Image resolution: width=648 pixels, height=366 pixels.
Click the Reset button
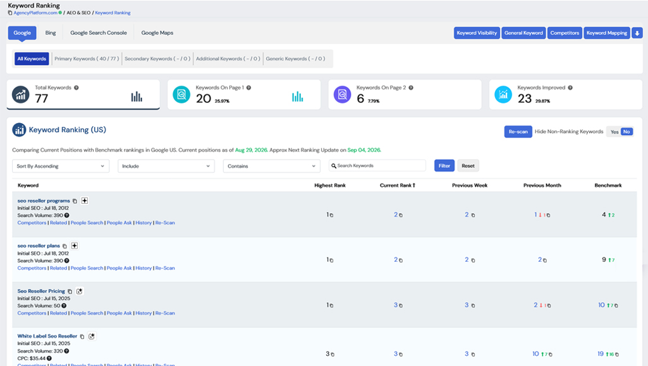pyautogui.click(x=468, y=166)
